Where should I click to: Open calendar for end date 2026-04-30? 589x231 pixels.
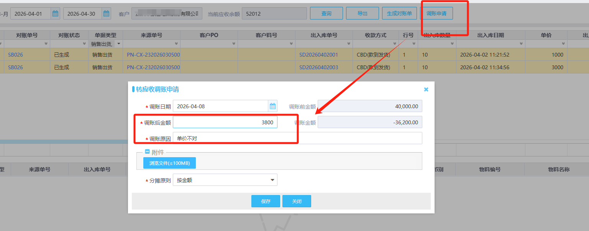(x=107, y=14)
